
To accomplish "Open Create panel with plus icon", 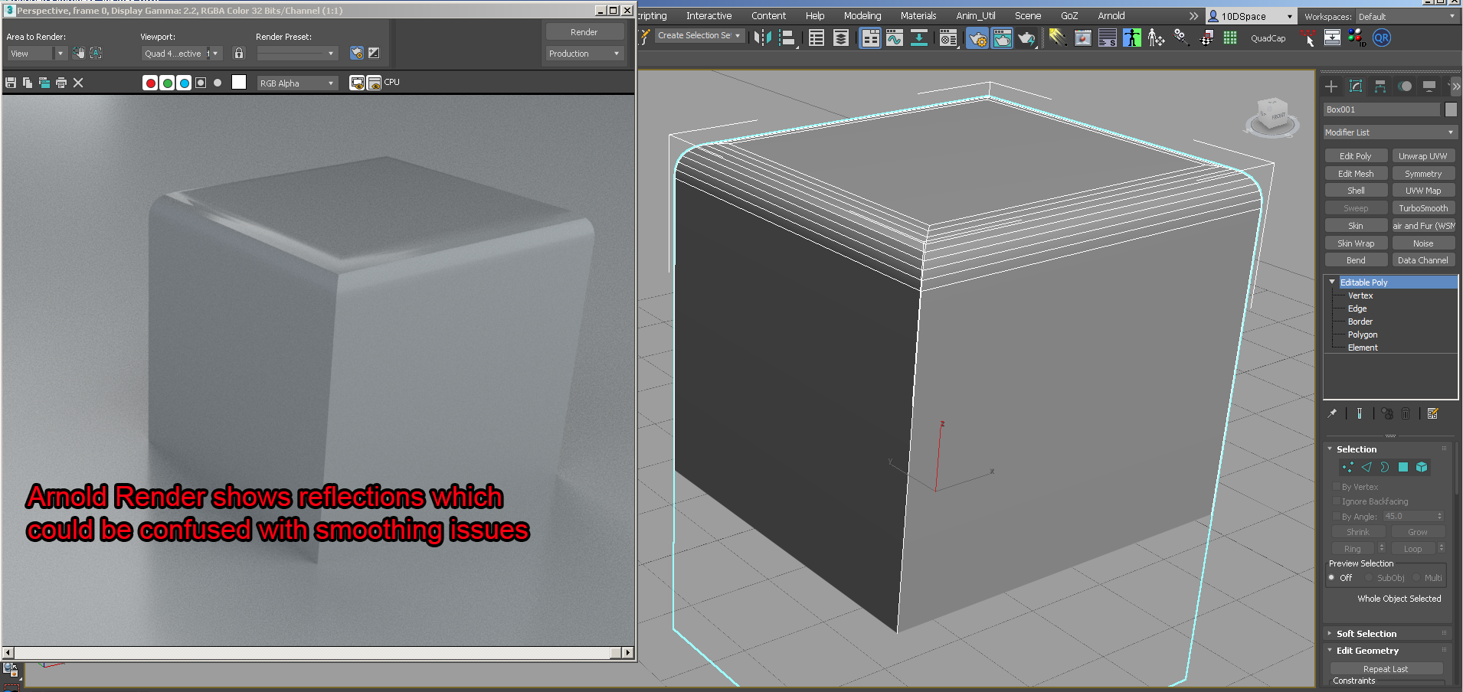I will (1330, 86).
